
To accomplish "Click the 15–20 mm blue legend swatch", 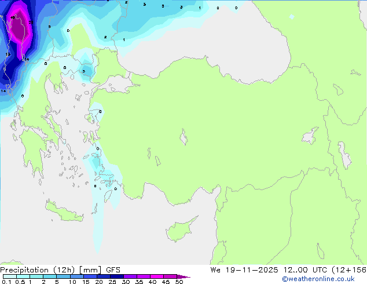I will [x=90, y=276].
